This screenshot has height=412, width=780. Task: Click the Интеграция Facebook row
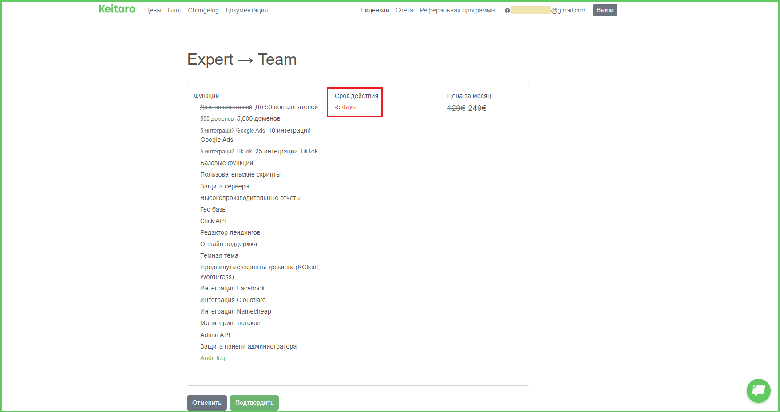(233, 288)
